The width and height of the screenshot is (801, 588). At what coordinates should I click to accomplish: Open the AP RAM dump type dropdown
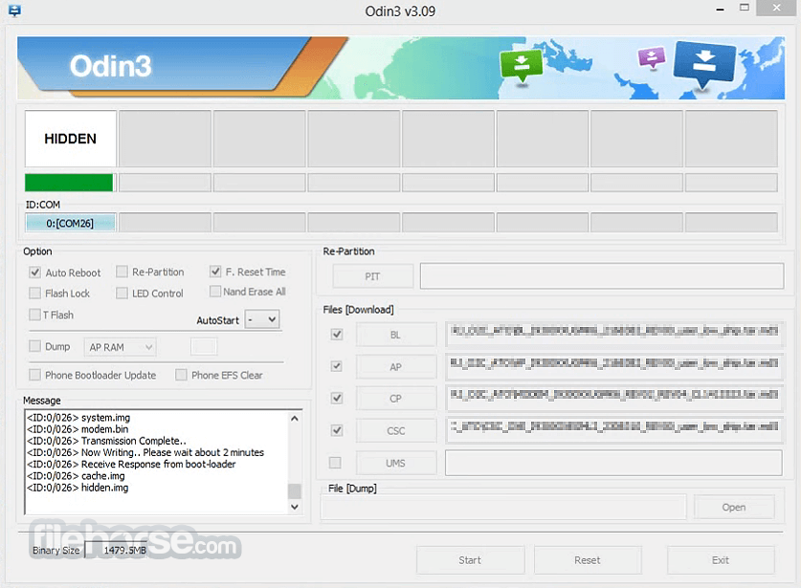click(x=120, y=347)
